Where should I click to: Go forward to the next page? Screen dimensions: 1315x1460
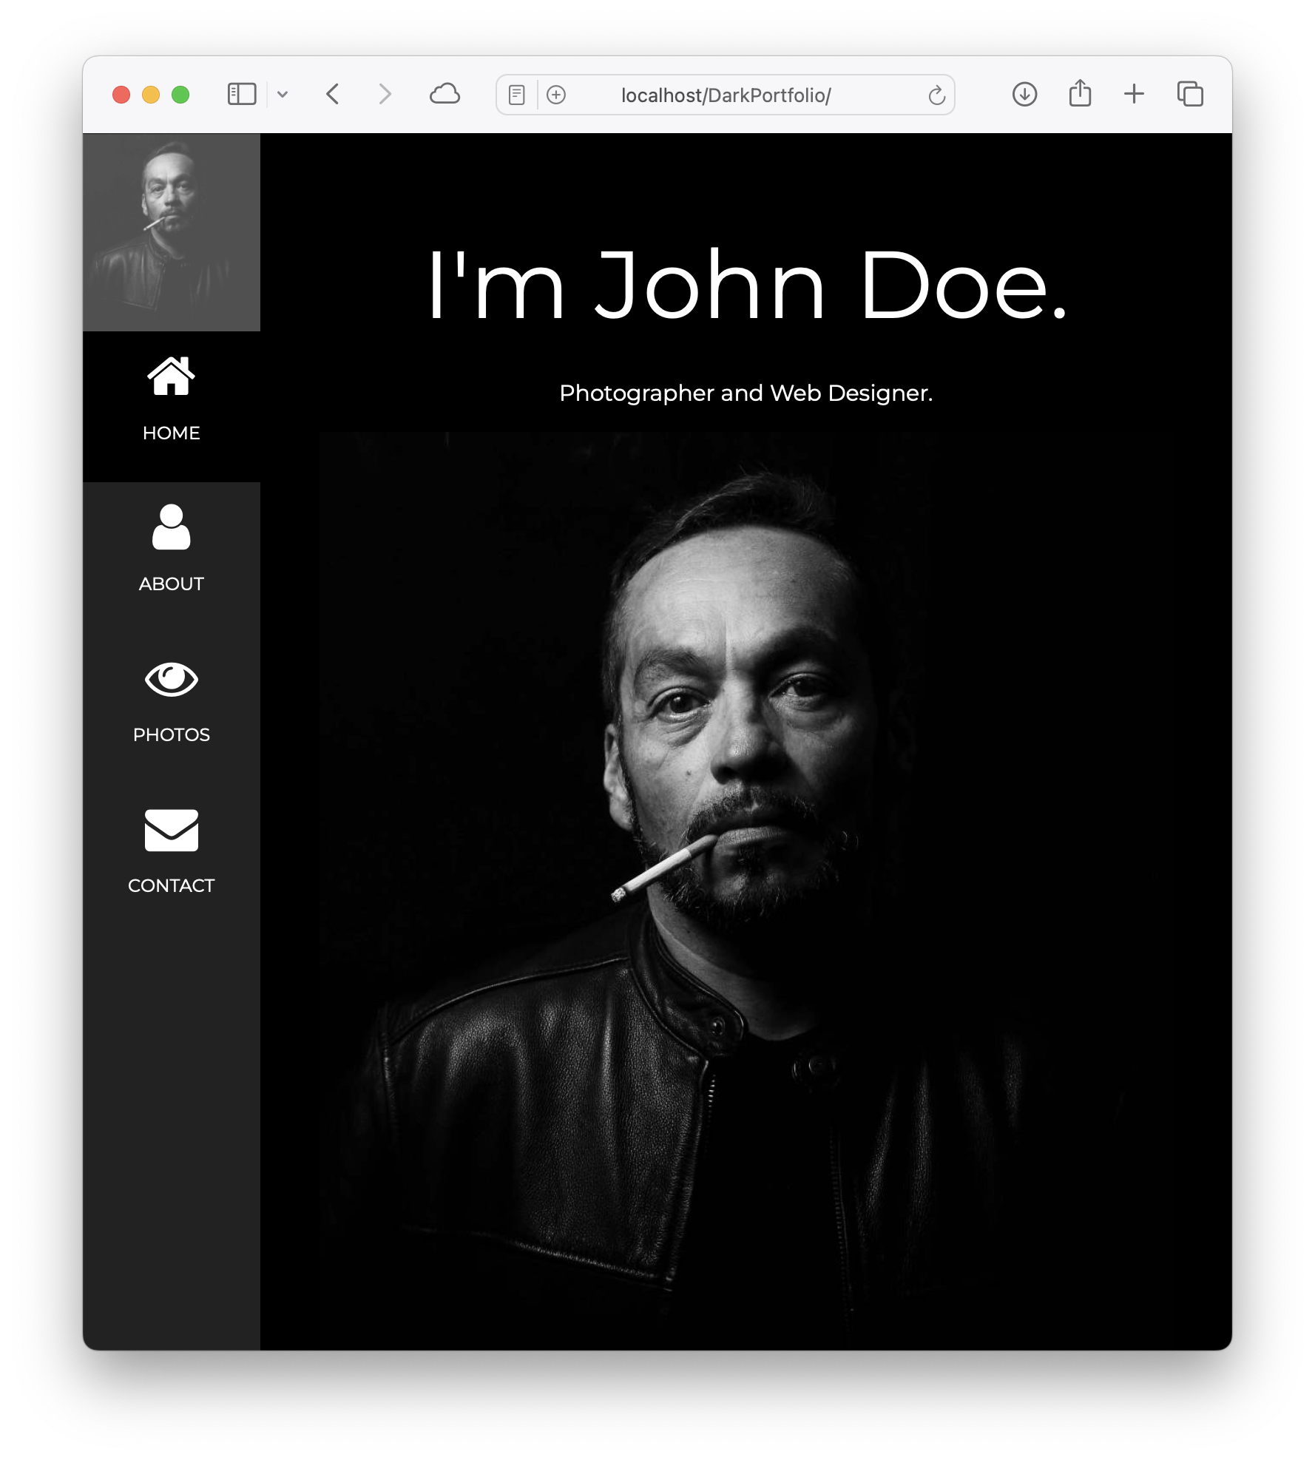385,94
